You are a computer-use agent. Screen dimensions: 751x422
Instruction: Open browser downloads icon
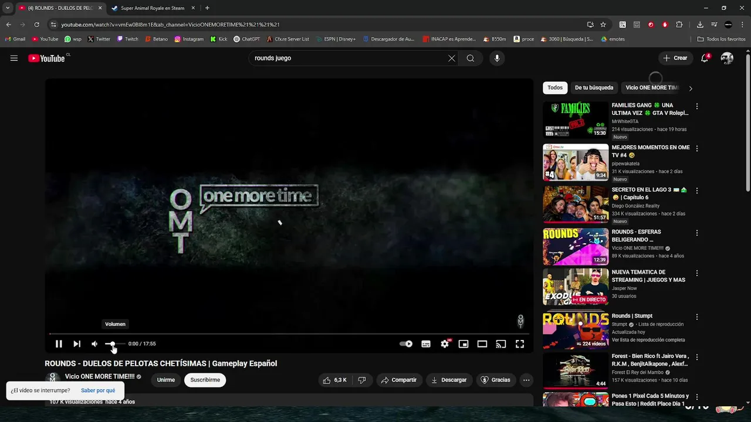click(700, 25)
